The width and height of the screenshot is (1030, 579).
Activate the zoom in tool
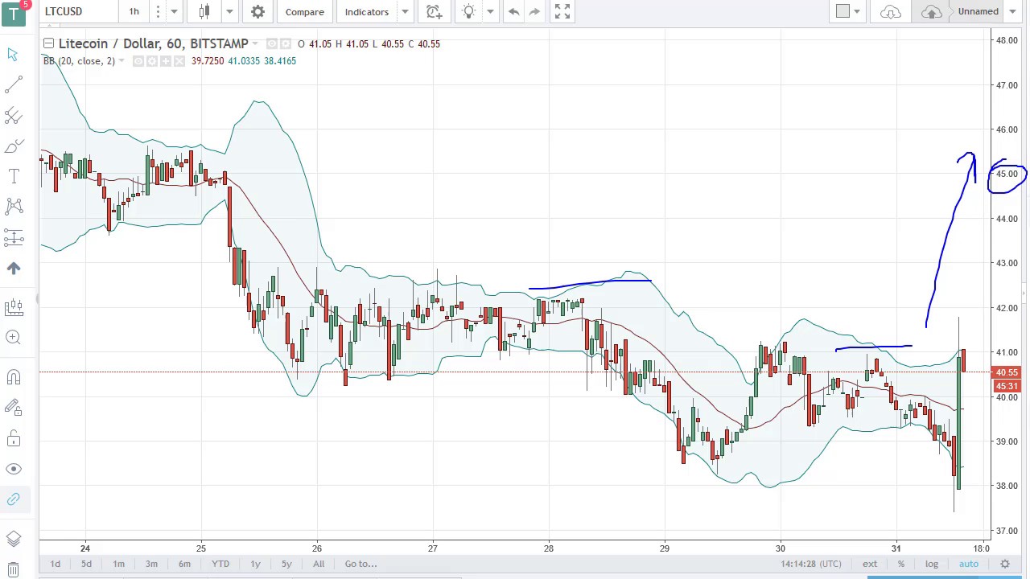coord(13,337)
